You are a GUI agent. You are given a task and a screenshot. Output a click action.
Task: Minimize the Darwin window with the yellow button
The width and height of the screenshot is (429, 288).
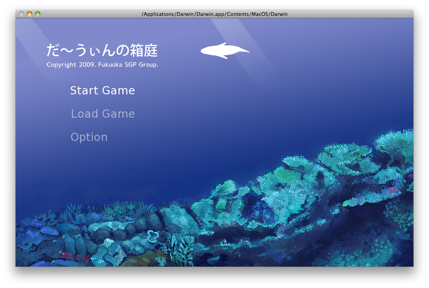point(30,14)
